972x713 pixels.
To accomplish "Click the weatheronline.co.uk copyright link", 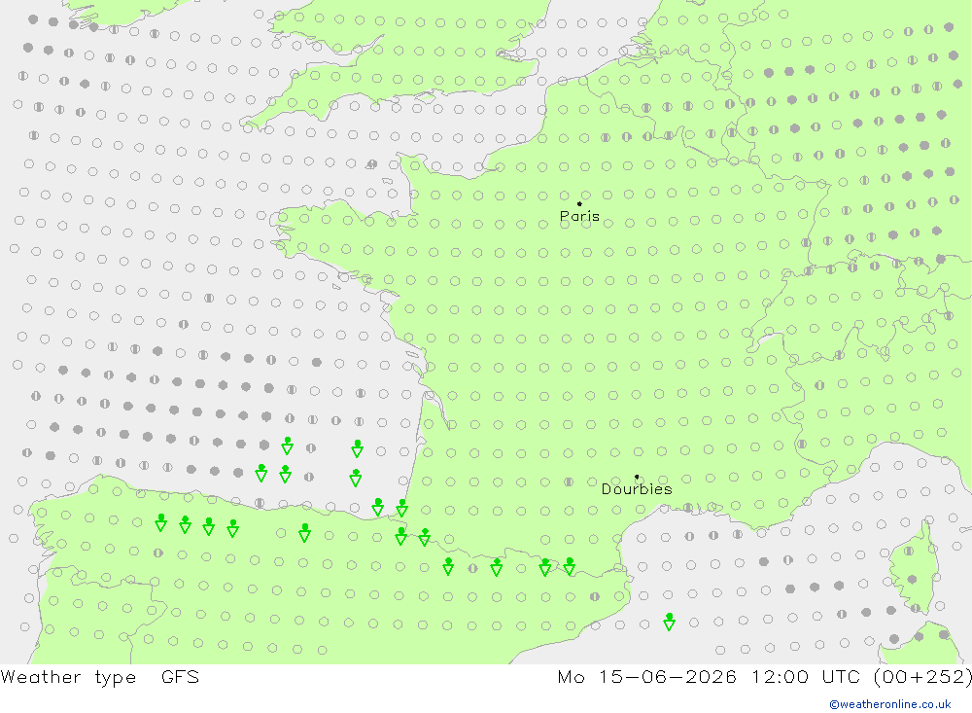I will (890, 704).
